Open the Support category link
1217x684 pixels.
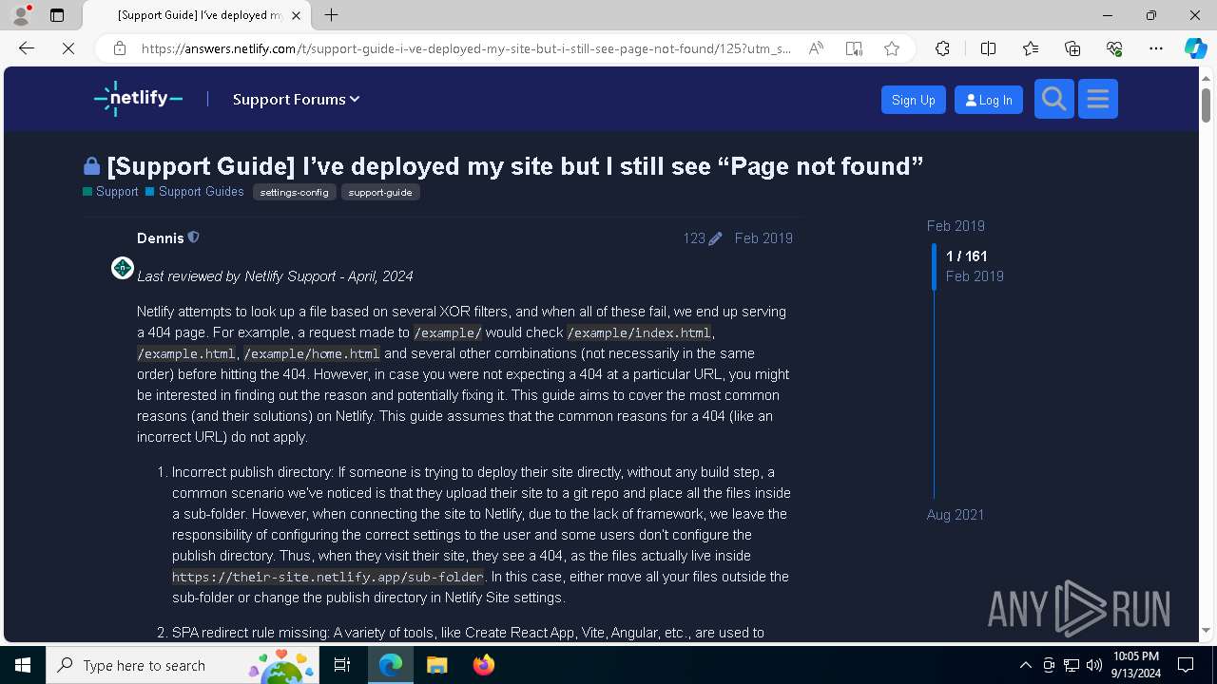coord(110,192)
